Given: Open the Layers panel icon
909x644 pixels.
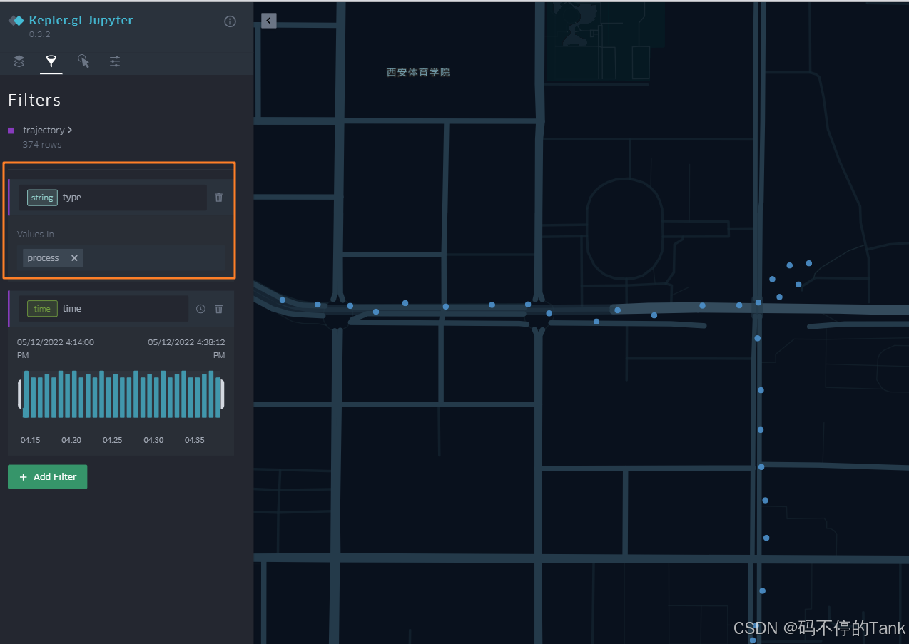Looking at the screenshot, I should coord(19,61).
